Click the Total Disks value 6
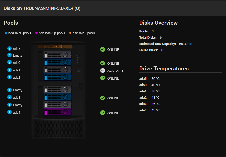The image size is (226, 157). 161,38
